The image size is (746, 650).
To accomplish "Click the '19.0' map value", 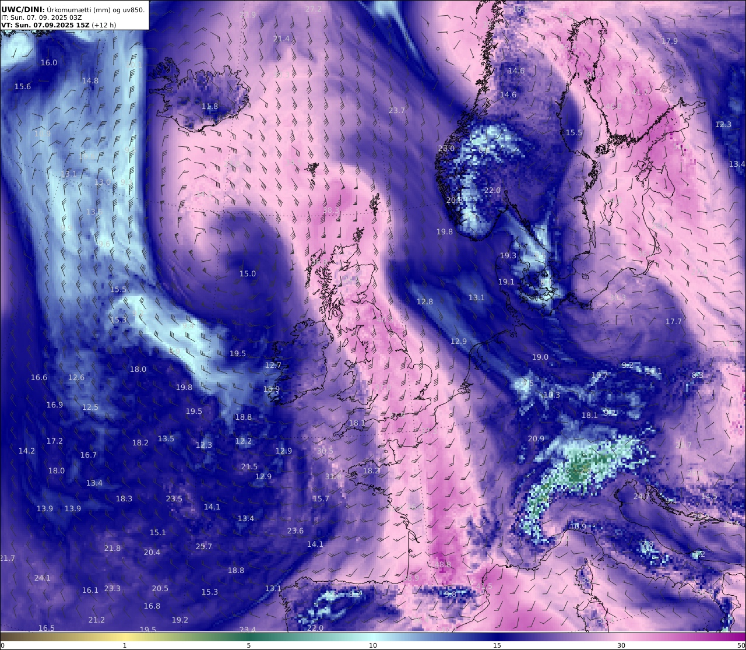I will [540, 357].
